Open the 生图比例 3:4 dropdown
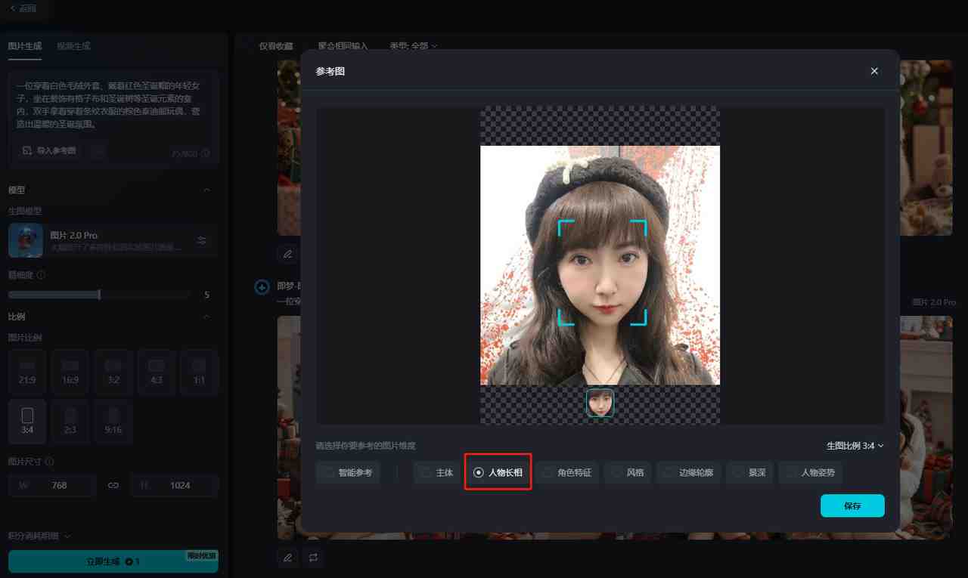The image size is (968, 578). (x=855, y=446)
